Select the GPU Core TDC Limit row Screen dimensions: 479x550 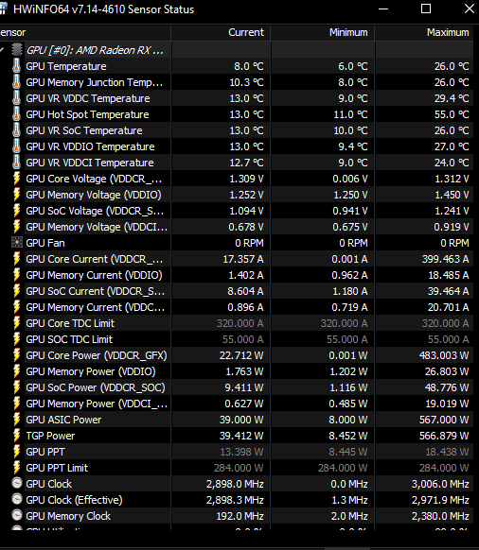[237, 323]
